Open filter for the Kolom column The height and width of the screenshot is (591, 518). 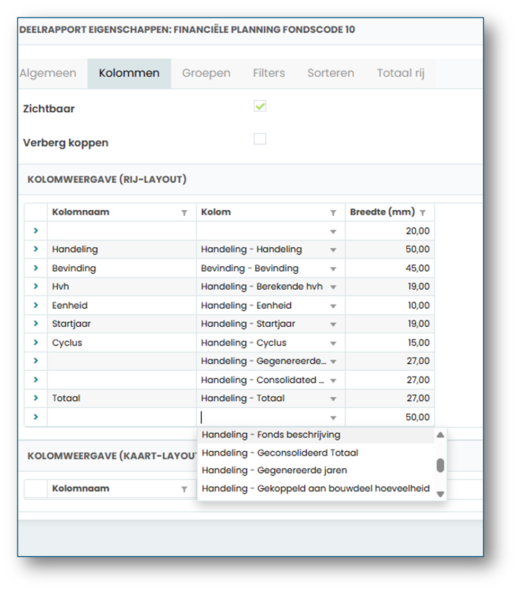coord(333,213)
